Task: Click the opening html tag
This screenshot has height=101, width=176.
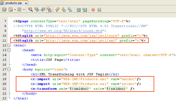Action: (20, 45)
